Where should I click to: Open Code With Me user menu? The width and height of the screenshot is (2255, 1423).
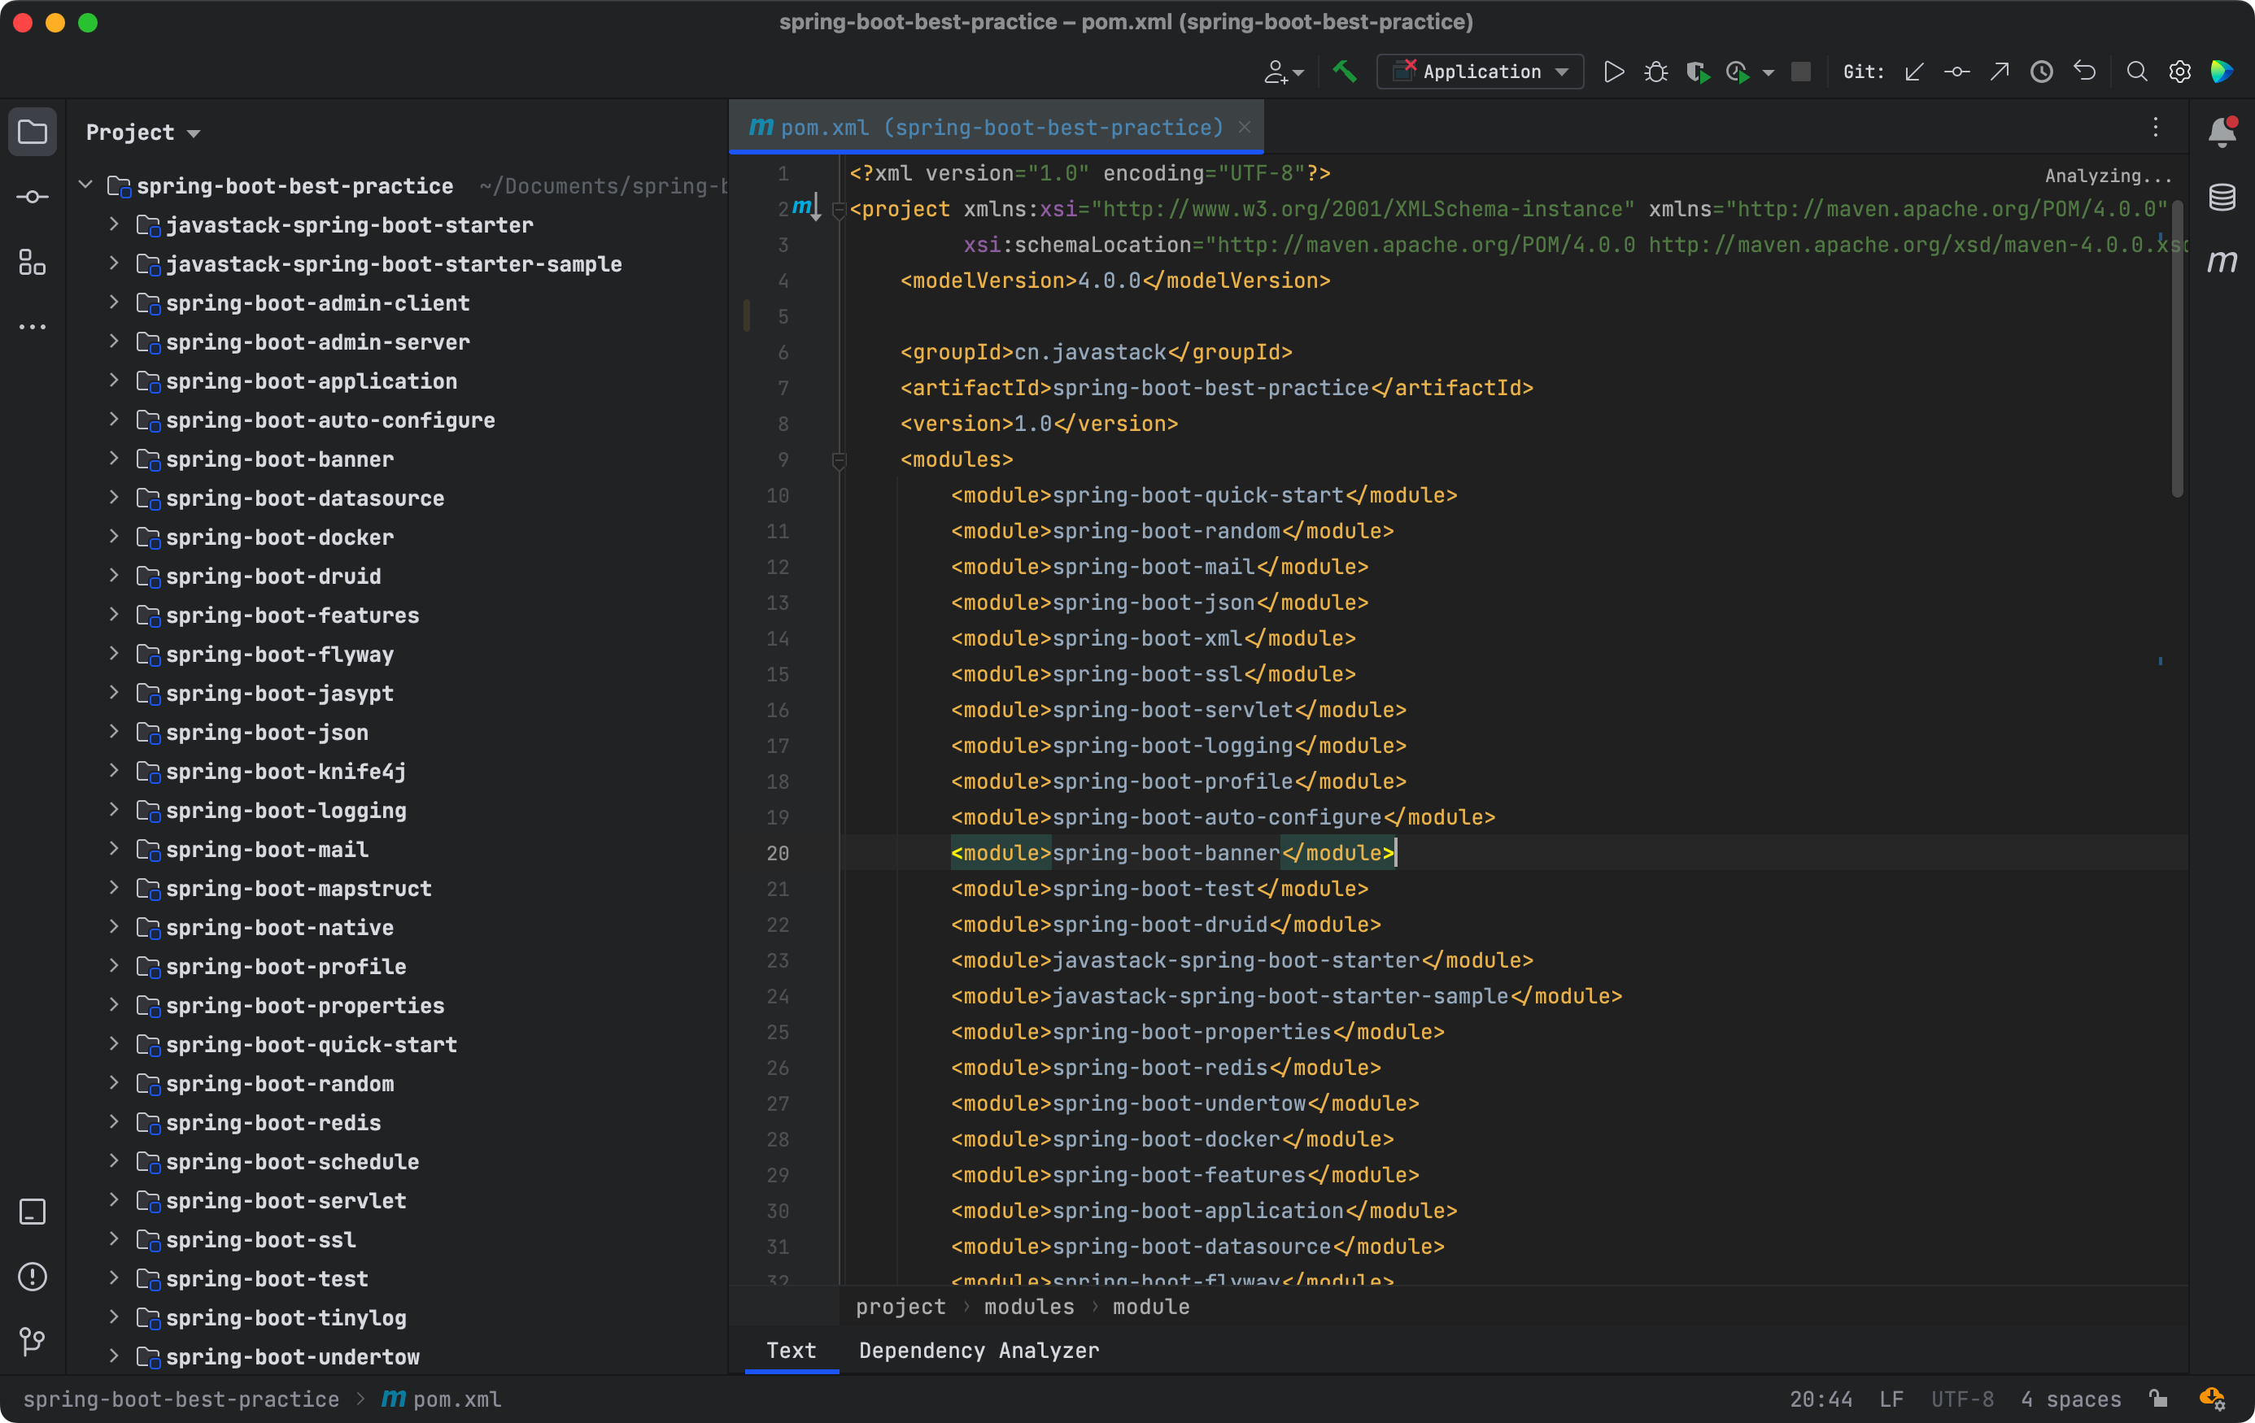pos(1283,72)
